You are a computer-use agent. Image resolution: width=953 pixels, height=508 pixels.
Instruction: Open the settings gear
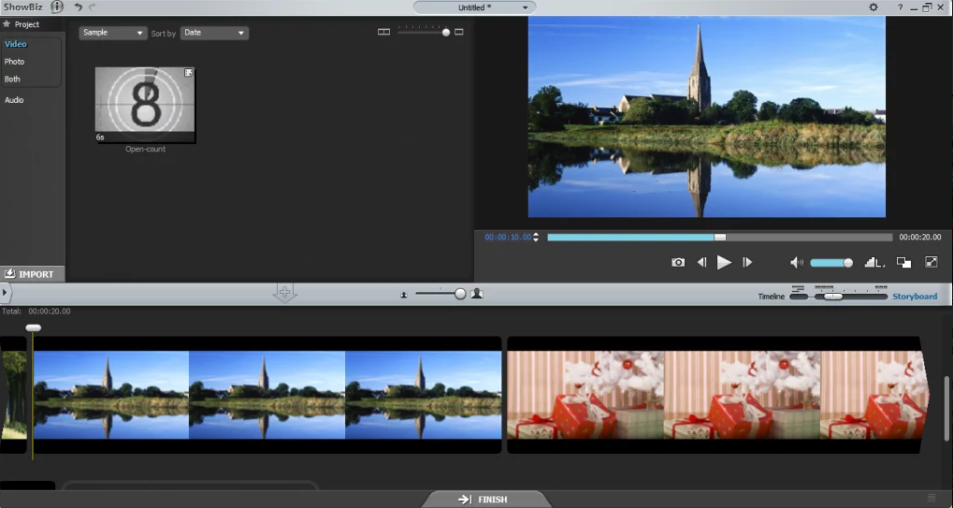click(874, 7)
